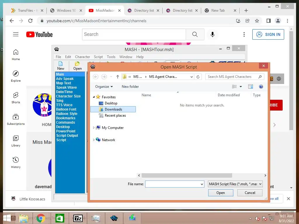
Task: Bookmark this page with star icon
Action: point(257,21)
